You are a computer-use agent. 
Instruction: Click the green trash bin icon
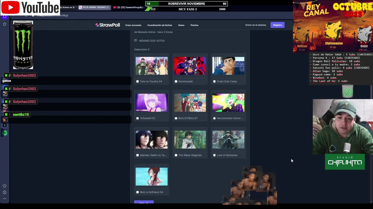[x=348, y=91]
